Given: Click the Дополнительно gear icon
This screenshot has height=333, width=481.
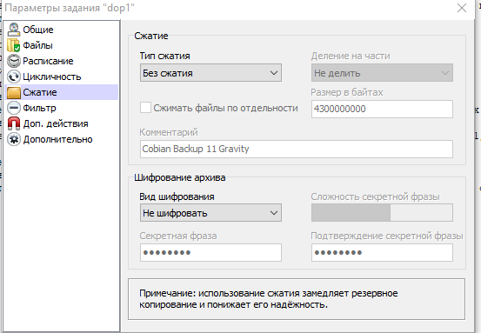Looking at the screenshot, I should 14,139.
